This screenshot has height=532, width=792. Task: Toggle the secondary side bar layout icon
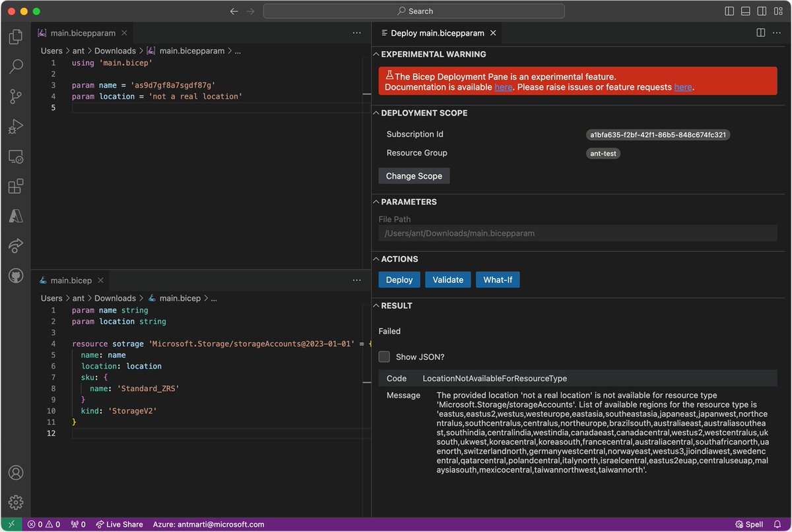click(762, 11)
